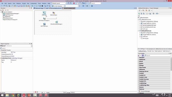Screen dimensions: 172x97
Task: Open the Object Inspector component selector dropdown
Action: [32, 46]
